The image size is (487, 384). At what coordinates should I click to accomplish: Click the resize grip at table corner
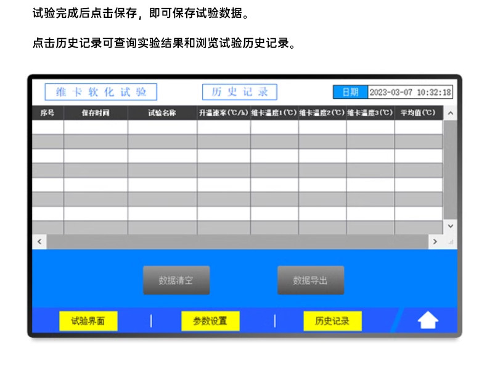[x=451, y=241]
